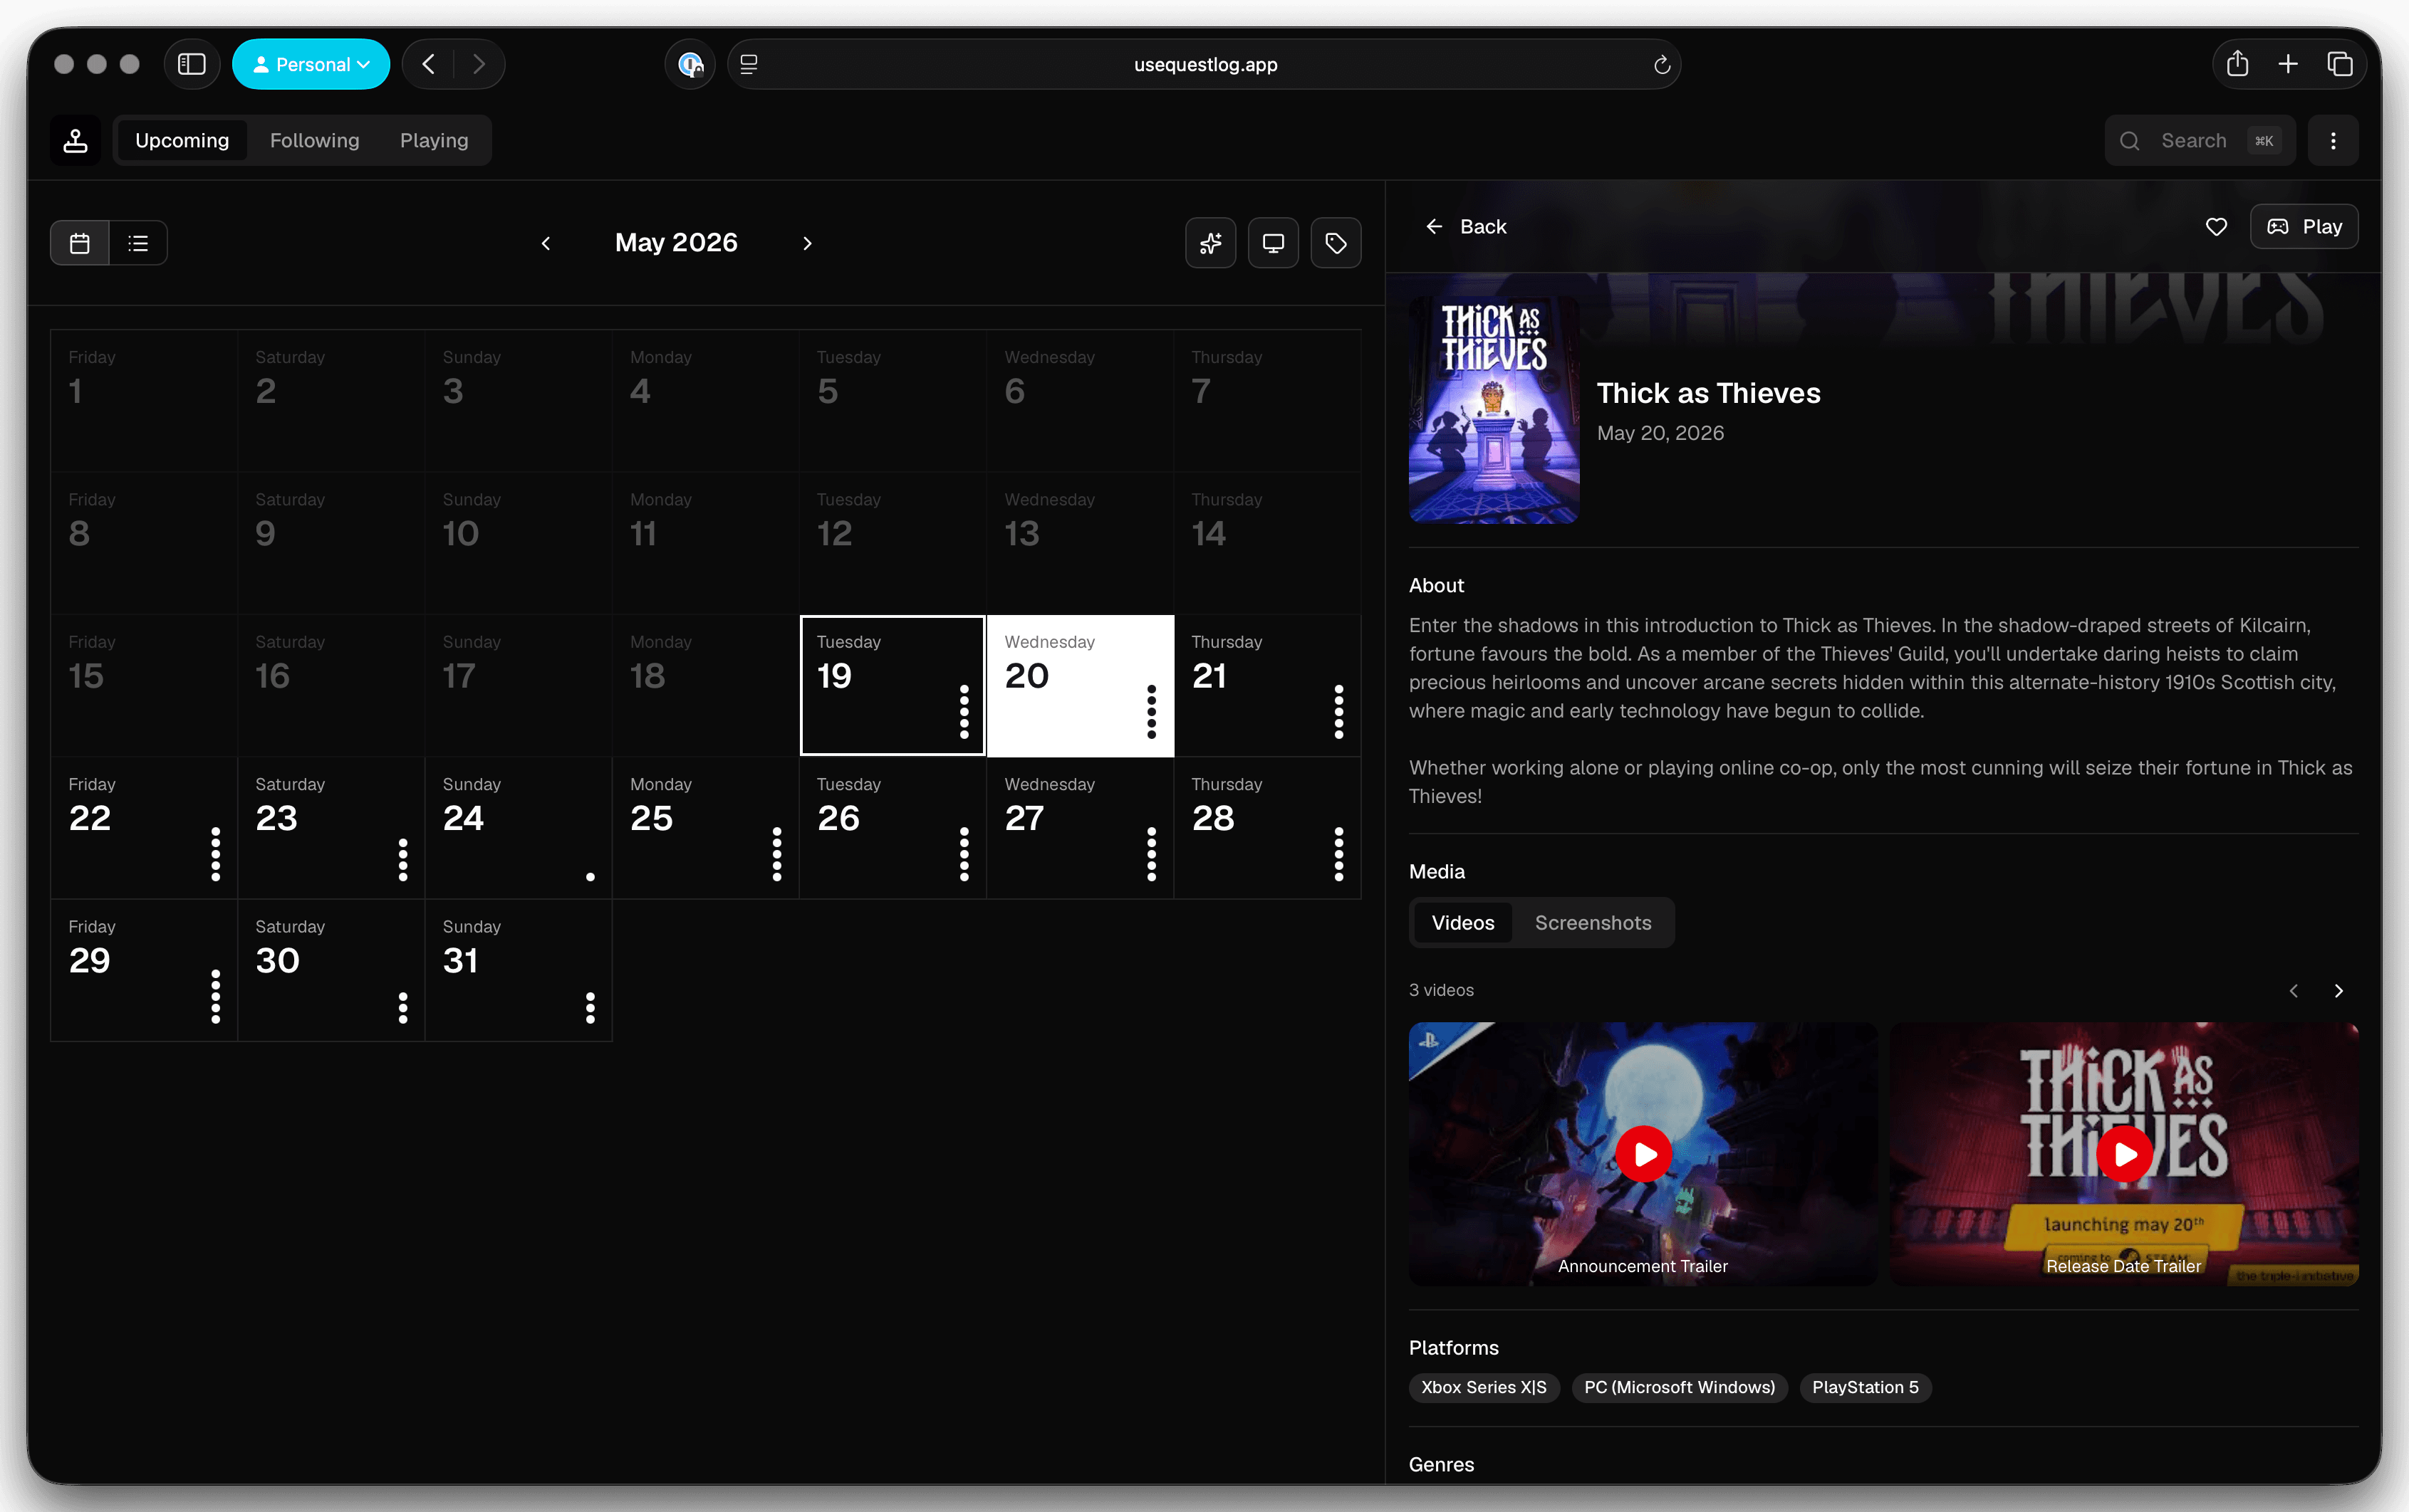Open Tuesday 26 in the calendar

[x=893, y=828]
